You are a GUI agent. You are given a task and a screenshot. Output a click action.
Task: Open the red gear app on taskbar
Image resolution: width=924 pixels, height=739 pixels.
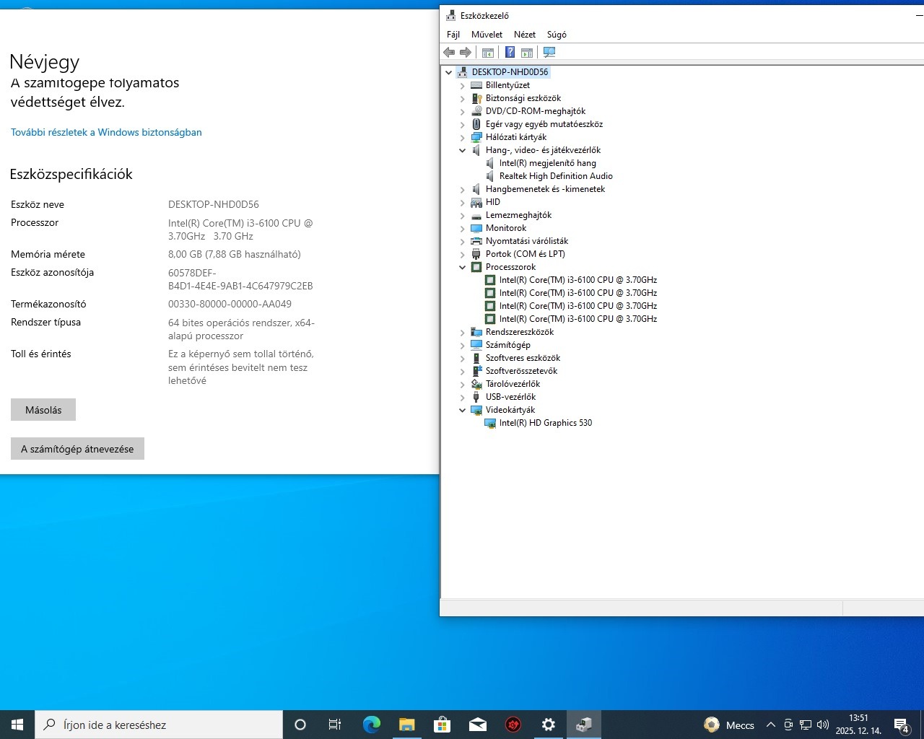pyautogui.click(x=513, y=725)
